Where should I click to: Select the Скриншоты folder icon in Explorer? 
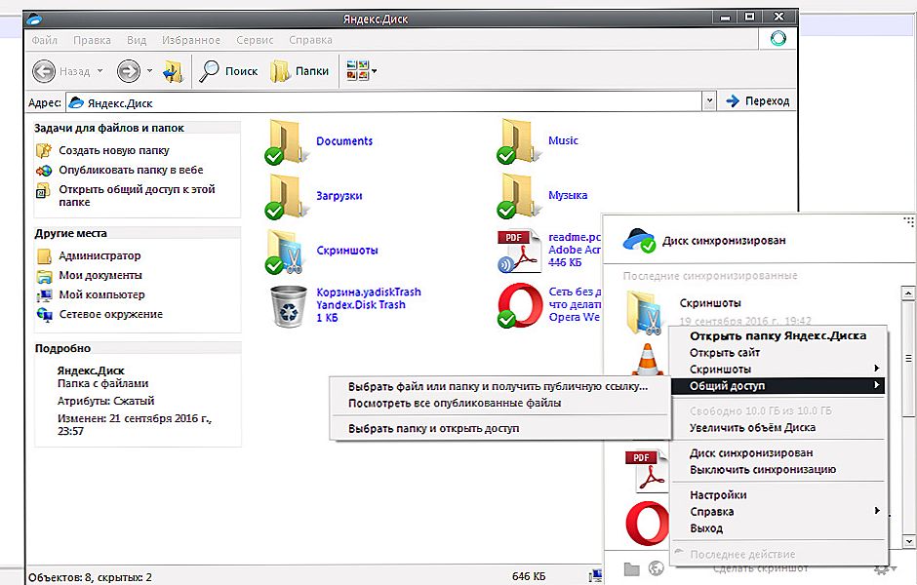click(286, 252)
